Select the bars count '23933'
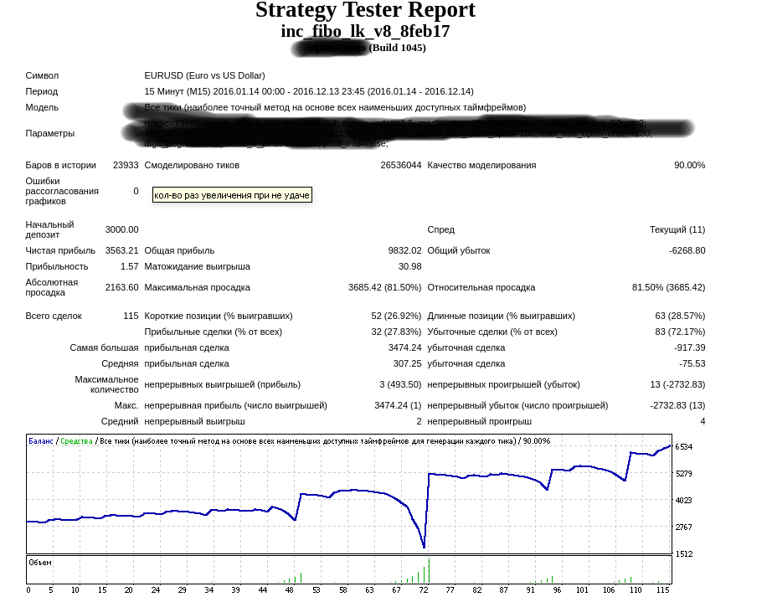This screenshot has height=602, width=767. pos(126,165)
